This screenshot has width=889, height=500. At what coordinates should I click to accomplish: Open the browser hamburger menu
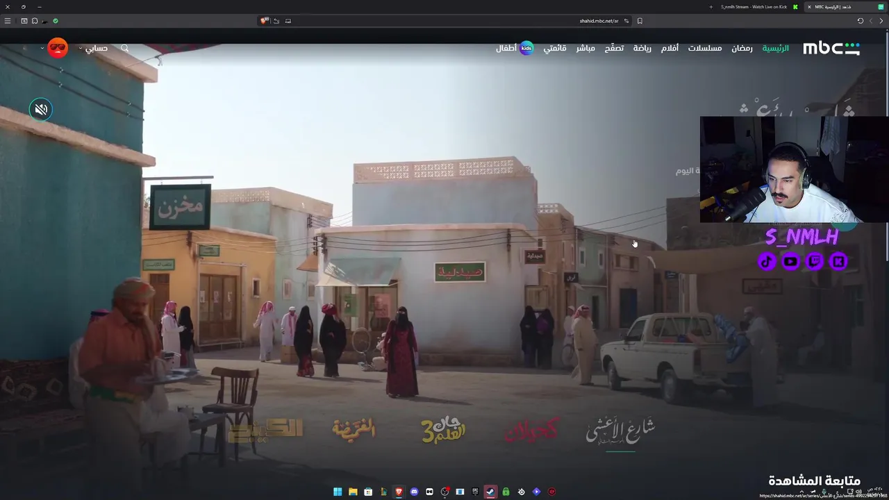(8, 21)
